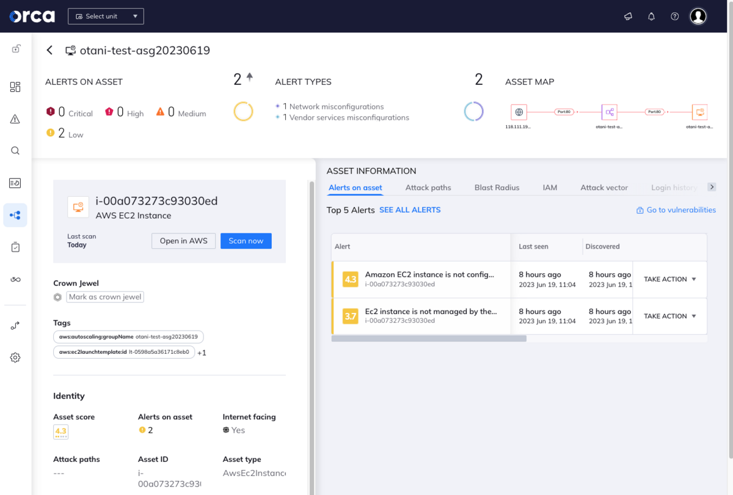This screenshot has height=495, width=733.
Task: Click the High alerts count icon
Action: [x=109, y=112]
